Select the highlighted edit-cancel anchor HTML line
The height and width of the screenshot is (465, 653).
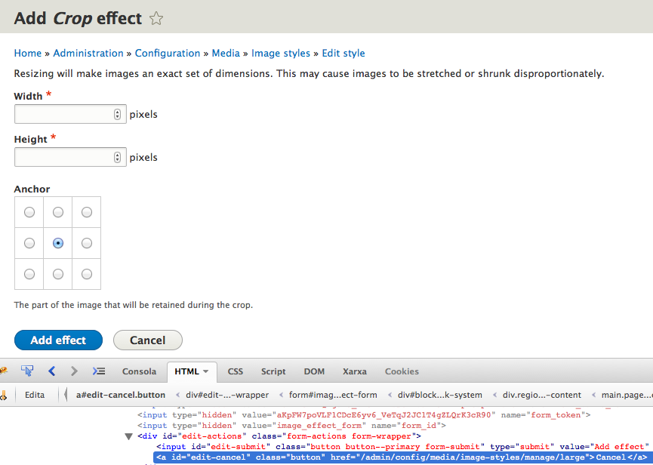point(401,457)
